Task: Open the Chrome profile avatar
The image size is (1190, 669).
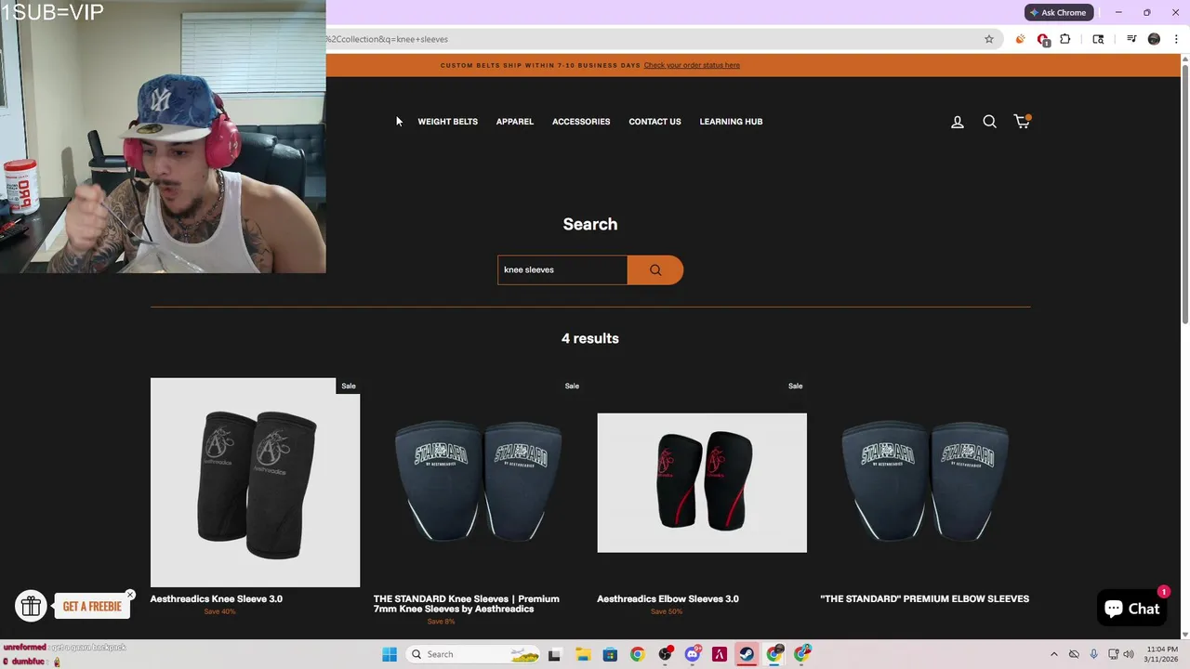Action: [1154, 39]
